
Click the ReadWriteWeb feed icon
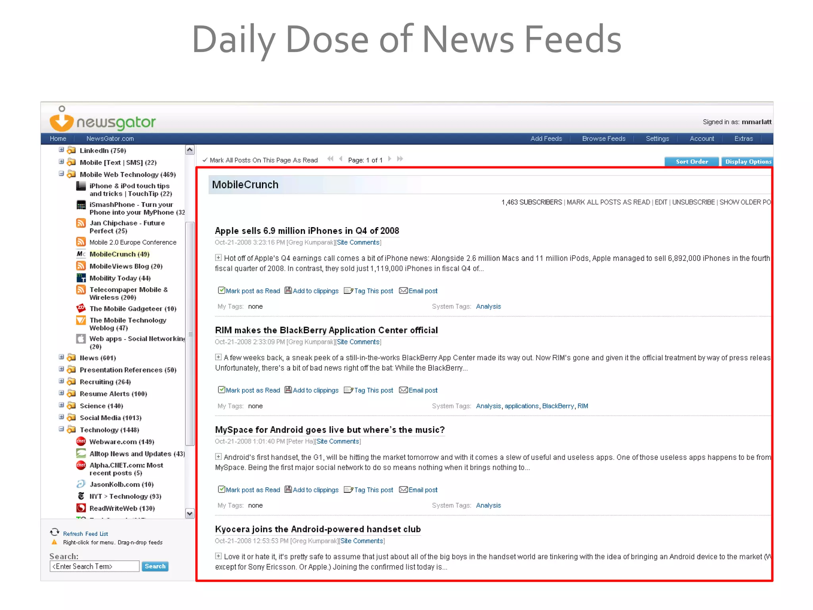click(x=81, y=508)
